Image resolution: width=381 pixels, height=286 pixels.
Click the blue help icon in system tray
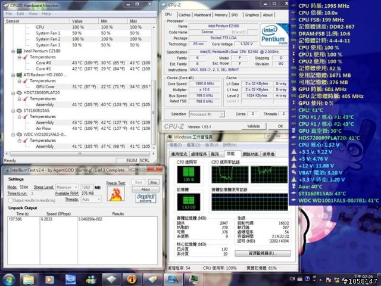coord(307,279)
